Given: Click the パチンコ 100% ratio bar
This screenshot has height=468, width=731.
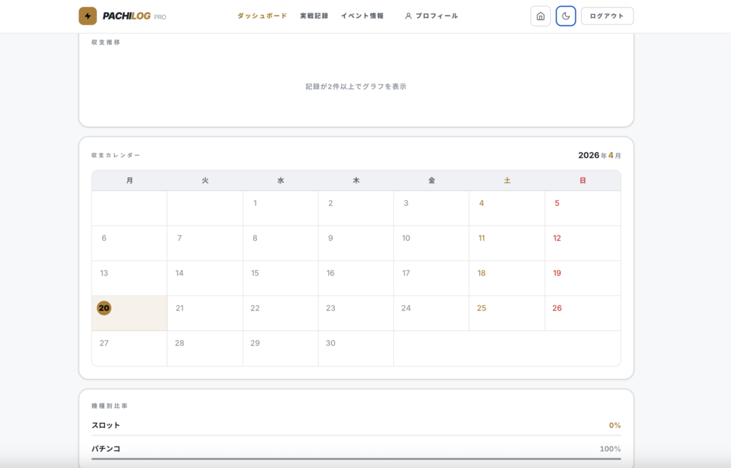Looking at the screenshot, I should pyautogui.click(x=356, y=458).
